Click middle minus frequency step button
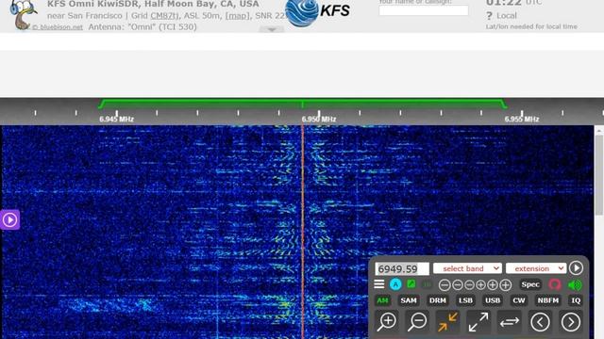Image resolution: width=604 pixels, height=339 pixels. point(457,284)
